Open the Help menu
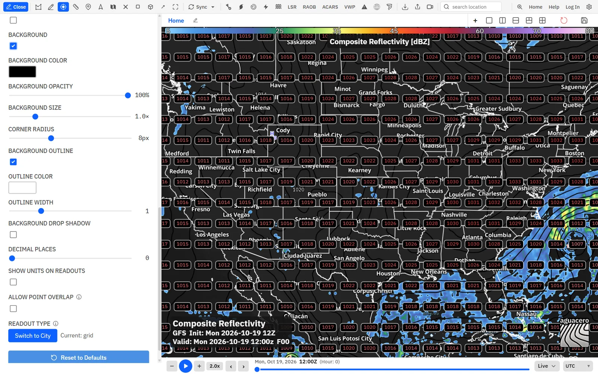The height and width of the screenshot is (374, 598). 554,7
